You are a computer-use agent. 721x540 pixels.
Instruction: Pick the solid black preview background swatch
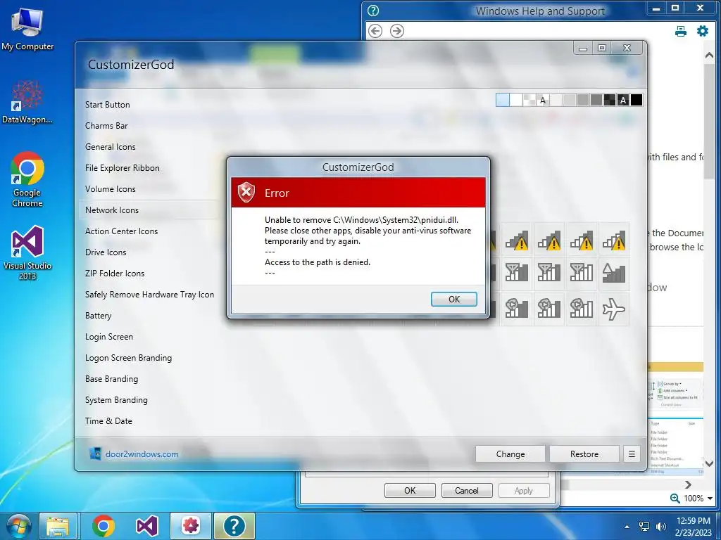point(637,100)
